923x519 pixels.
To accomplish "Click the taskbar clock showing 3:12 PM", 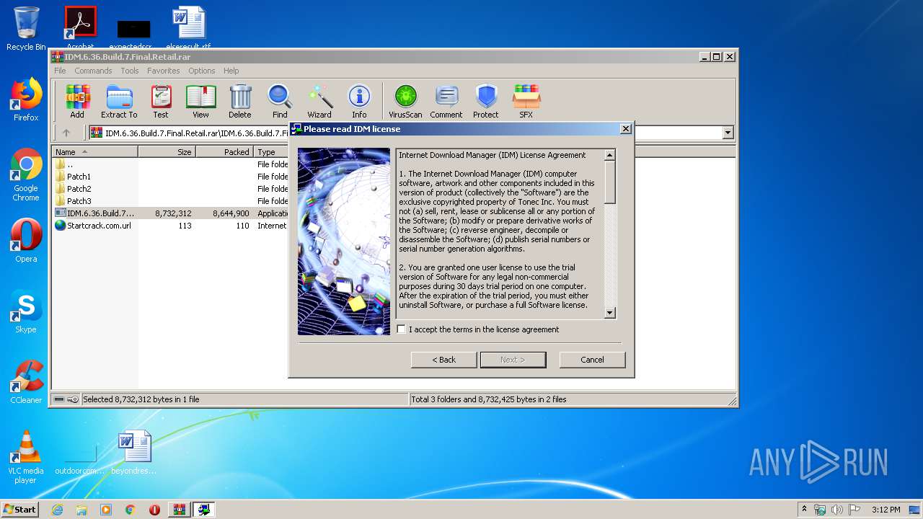I will pyautogui.click(x=886, y=510).
